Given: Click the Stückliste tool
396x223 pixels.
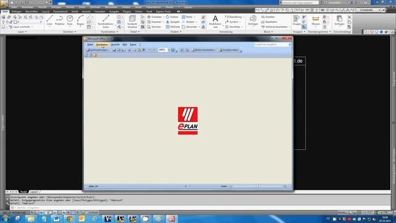Looking at the screenshot, I should pyautogui.click(x=233, y=27).
